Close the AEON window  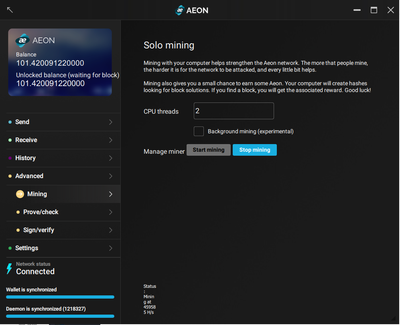pos(390,10)
